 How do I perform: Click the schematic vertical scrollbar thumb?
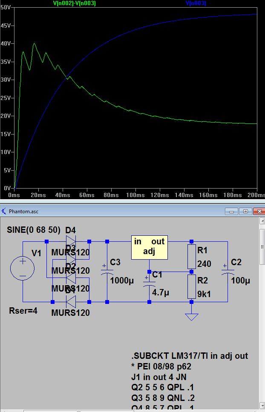262,247
